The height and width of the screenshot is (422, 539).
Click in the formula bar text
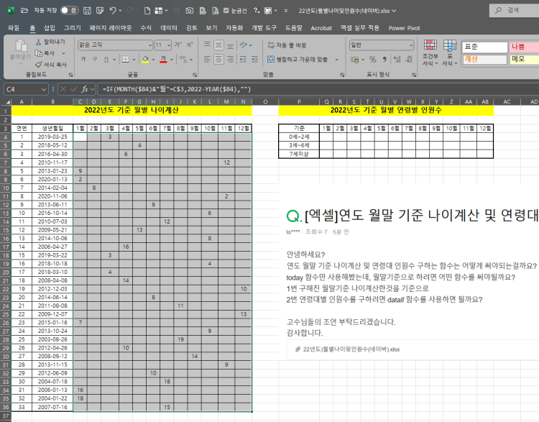point(177,89)
